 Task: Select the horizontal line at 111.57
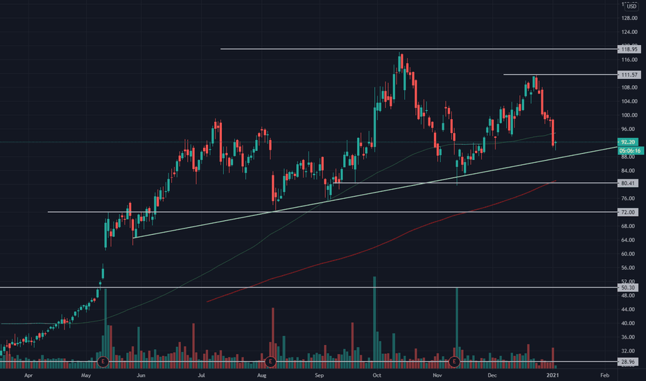560,75
